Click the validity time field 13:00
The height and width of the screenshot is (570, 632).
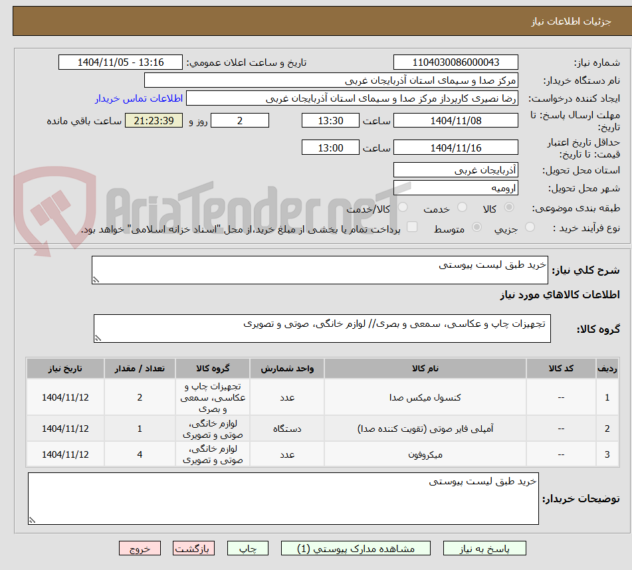tap(330, 147)
